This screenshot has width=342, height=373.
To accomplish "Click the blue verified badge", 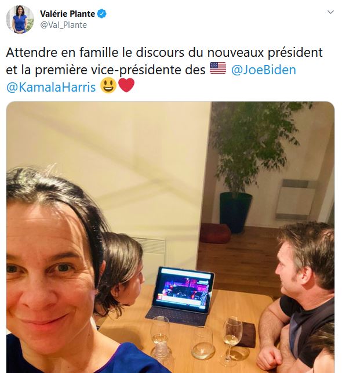I will pos(102,14).
